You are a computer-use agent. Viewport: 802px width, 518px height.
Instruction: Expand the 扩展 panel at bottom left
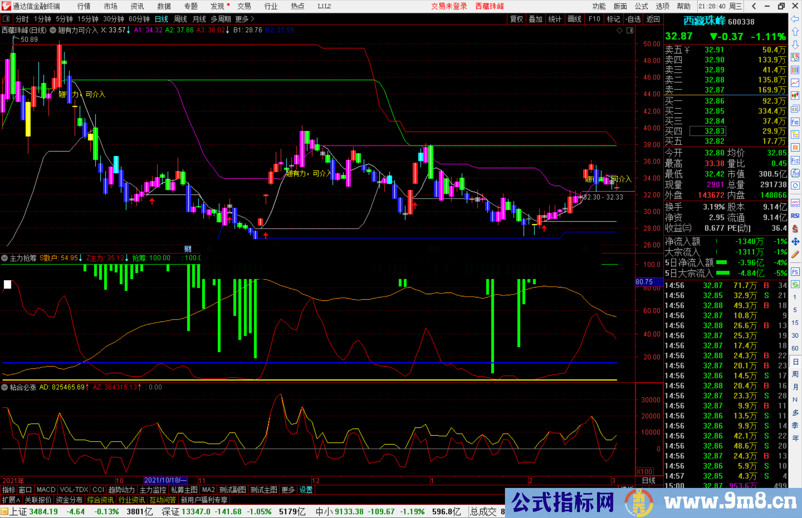tap(11, 500)
